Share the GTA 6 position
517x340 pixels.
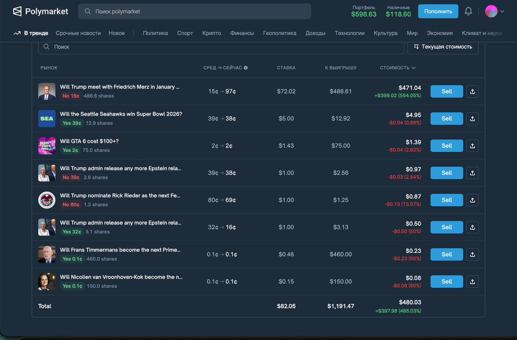(472, 146)
